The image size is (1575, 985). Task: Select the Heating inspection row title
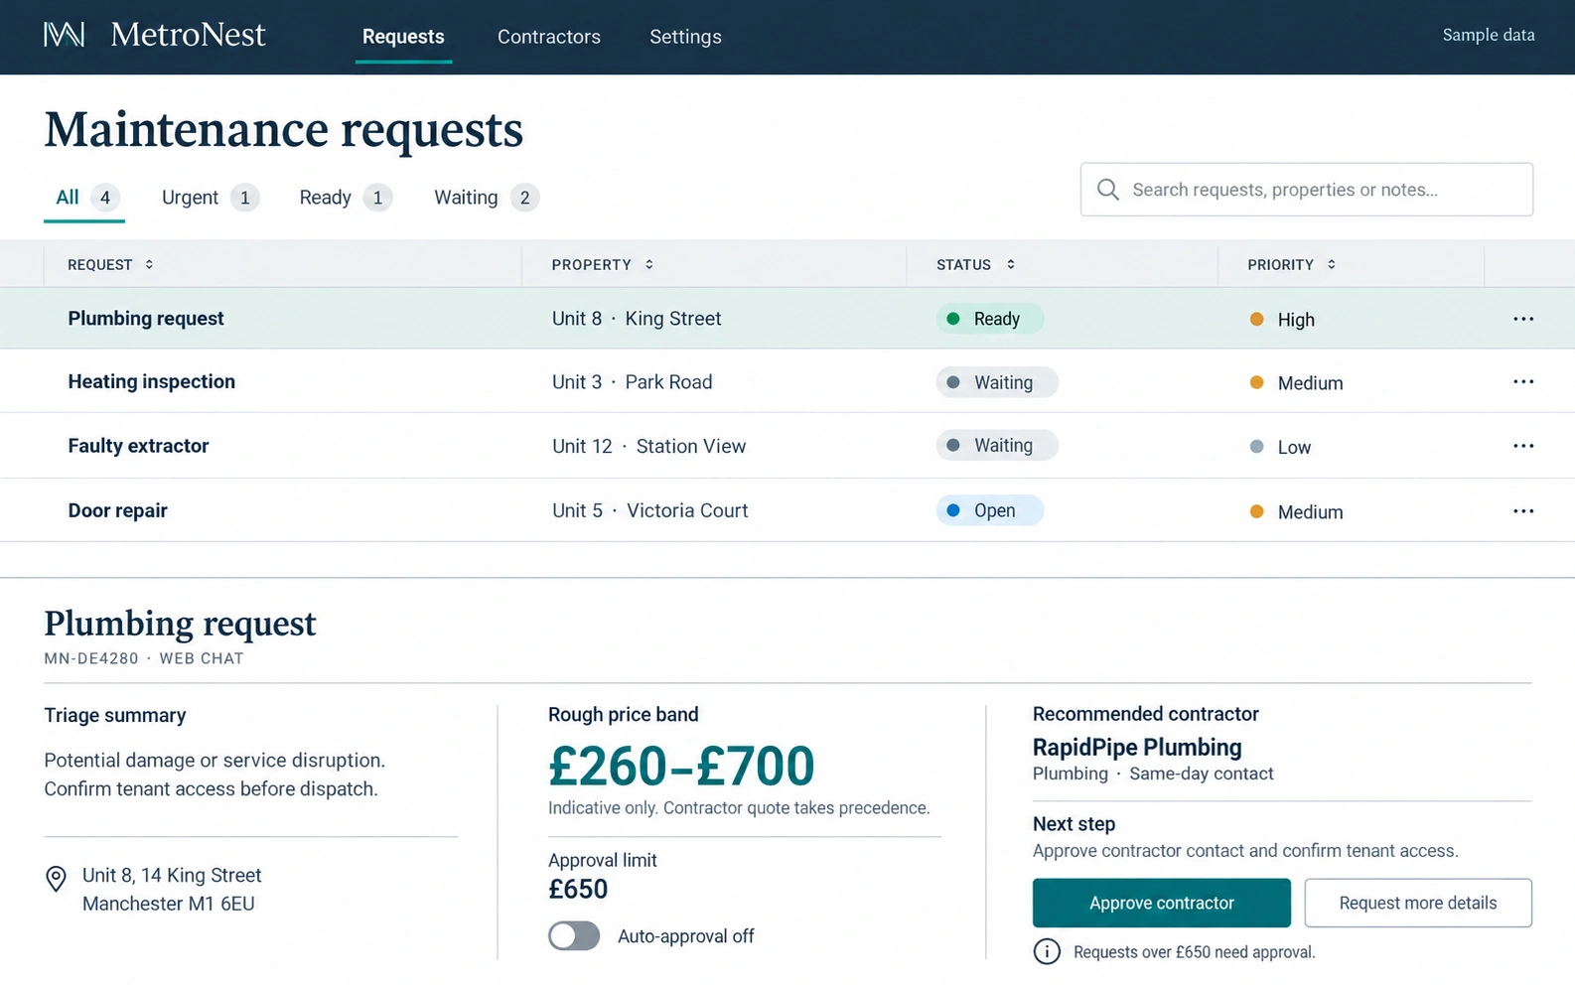152,382
